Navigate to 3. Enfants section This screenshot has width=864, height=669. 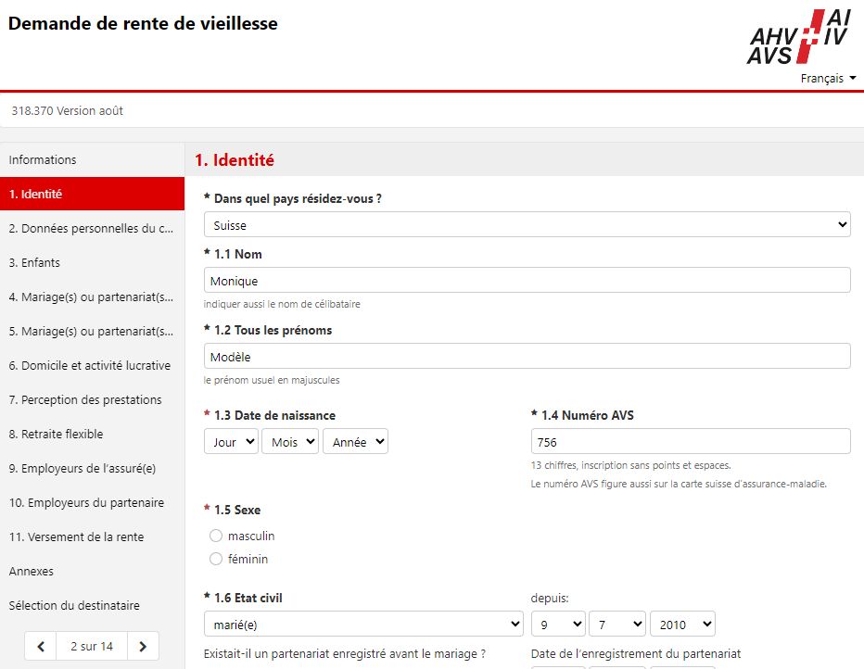point(34,262)
